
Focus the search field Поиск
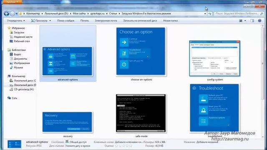(237, 14)
